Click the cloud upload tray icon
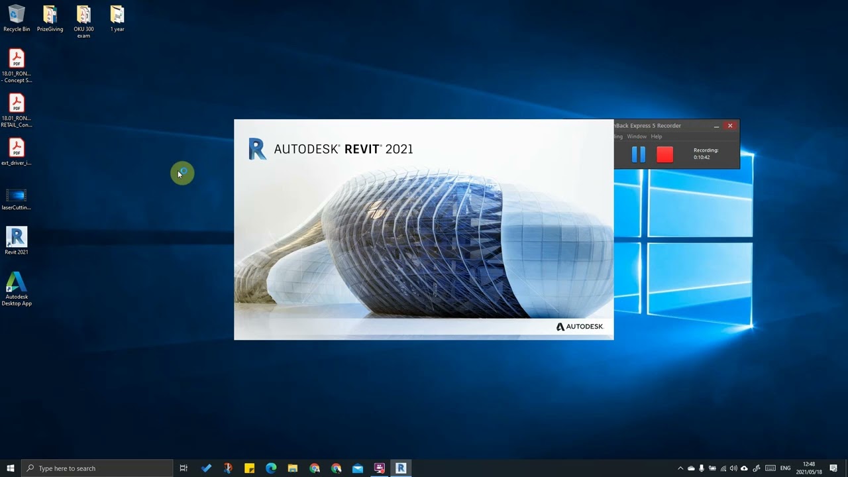 744,468
